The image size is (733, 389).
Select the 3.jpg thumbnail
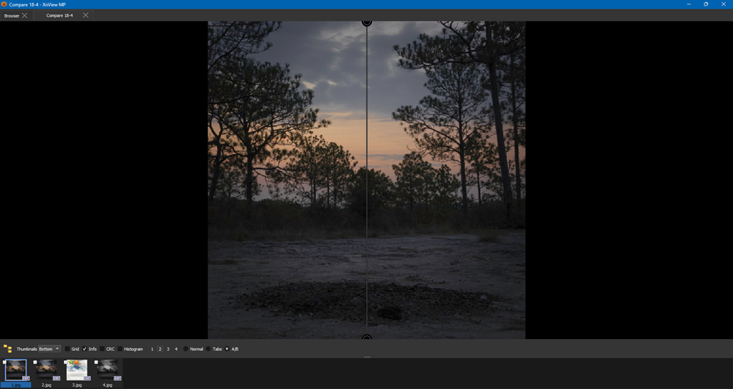(x=76, y=370)
